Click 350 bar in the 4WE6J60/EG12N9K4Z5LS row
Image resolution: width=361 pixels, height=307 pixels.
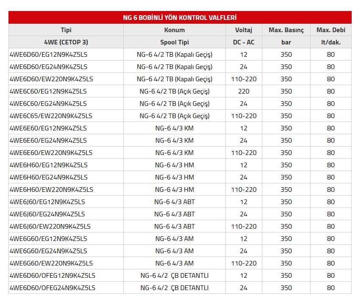point(286,202)
